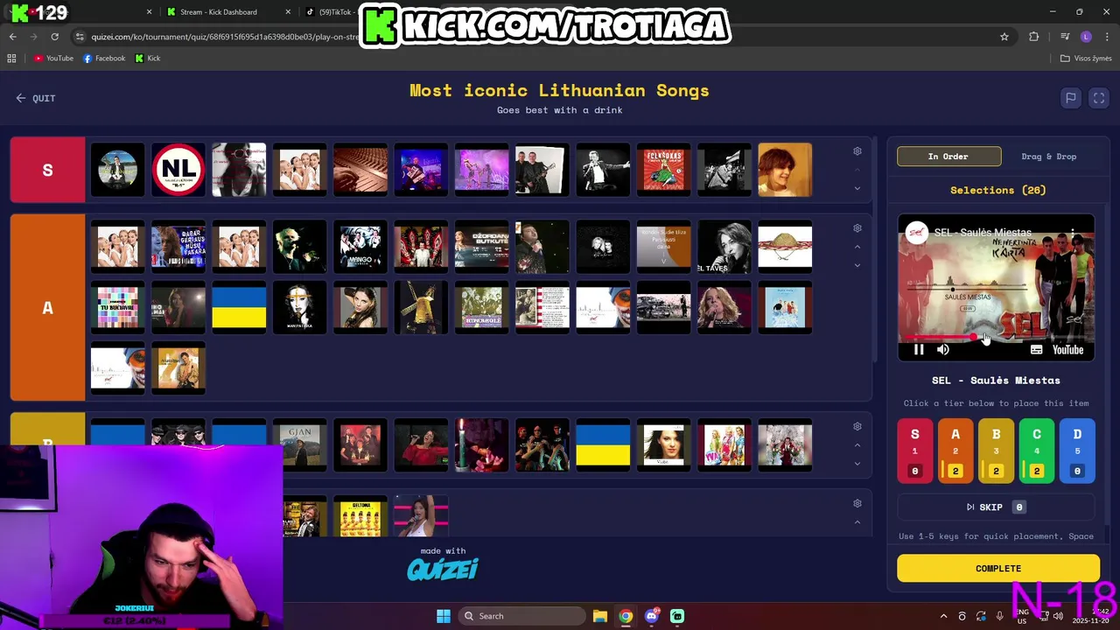Toggle subtitles in the YouTube player
This screenshot has height=630, width=1120.
tap(1036, 350)
